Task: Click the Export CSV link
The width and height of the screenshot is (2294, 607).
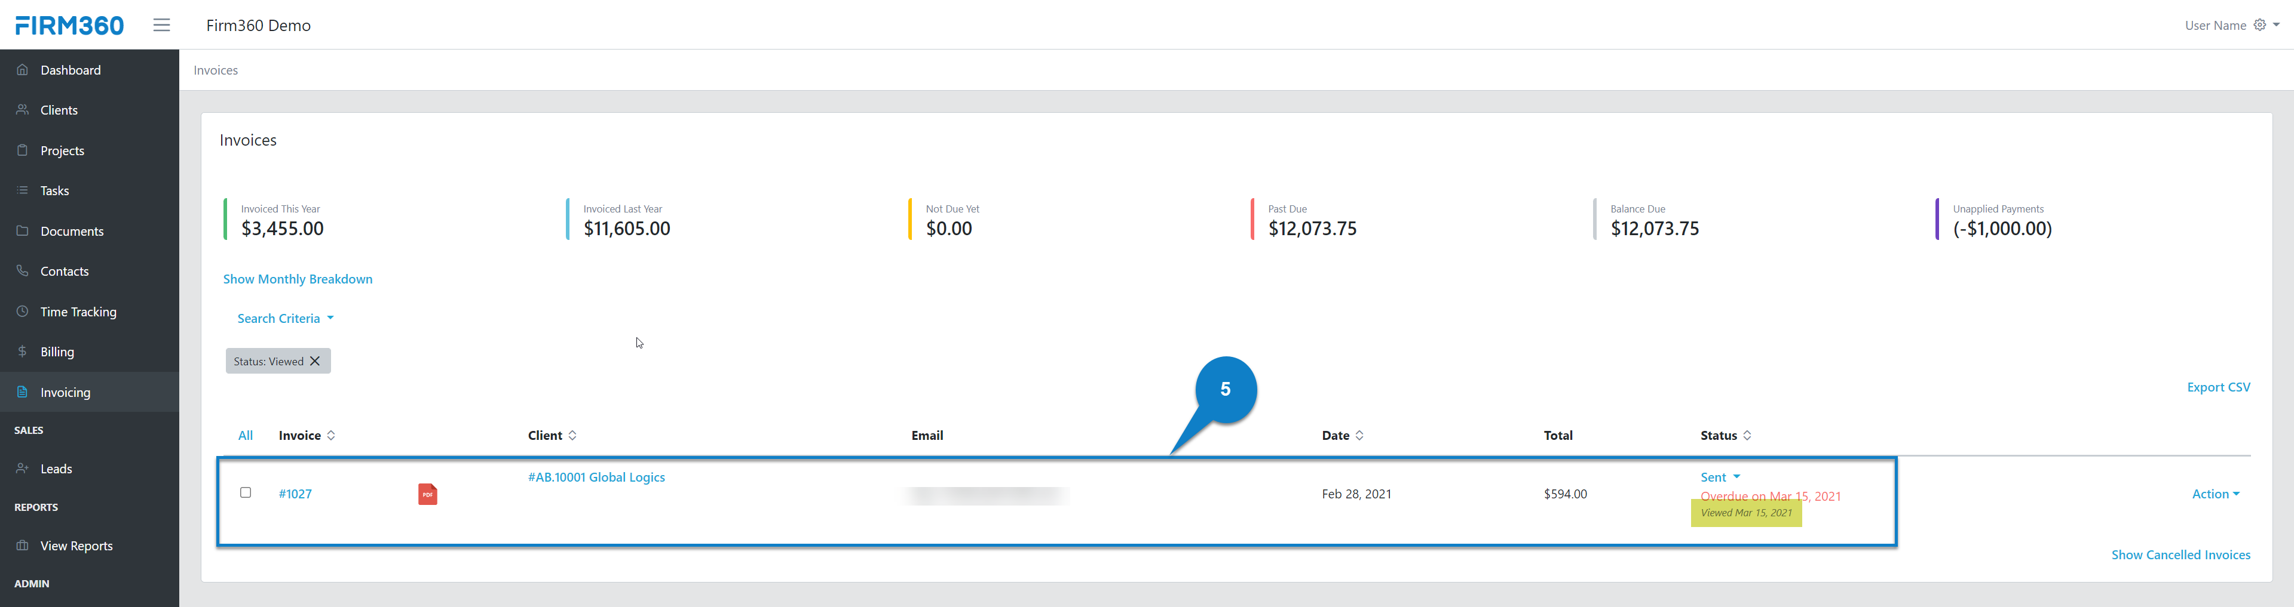Action: pos(2218,387)
